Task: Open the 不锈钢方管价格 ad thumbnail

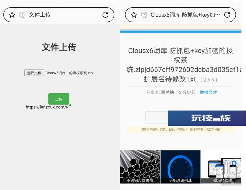Action: (140, 167)
